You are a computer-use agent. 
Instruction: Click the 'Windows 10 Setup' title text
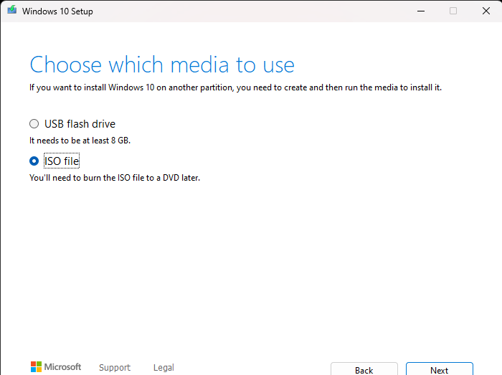pos(57,11)
